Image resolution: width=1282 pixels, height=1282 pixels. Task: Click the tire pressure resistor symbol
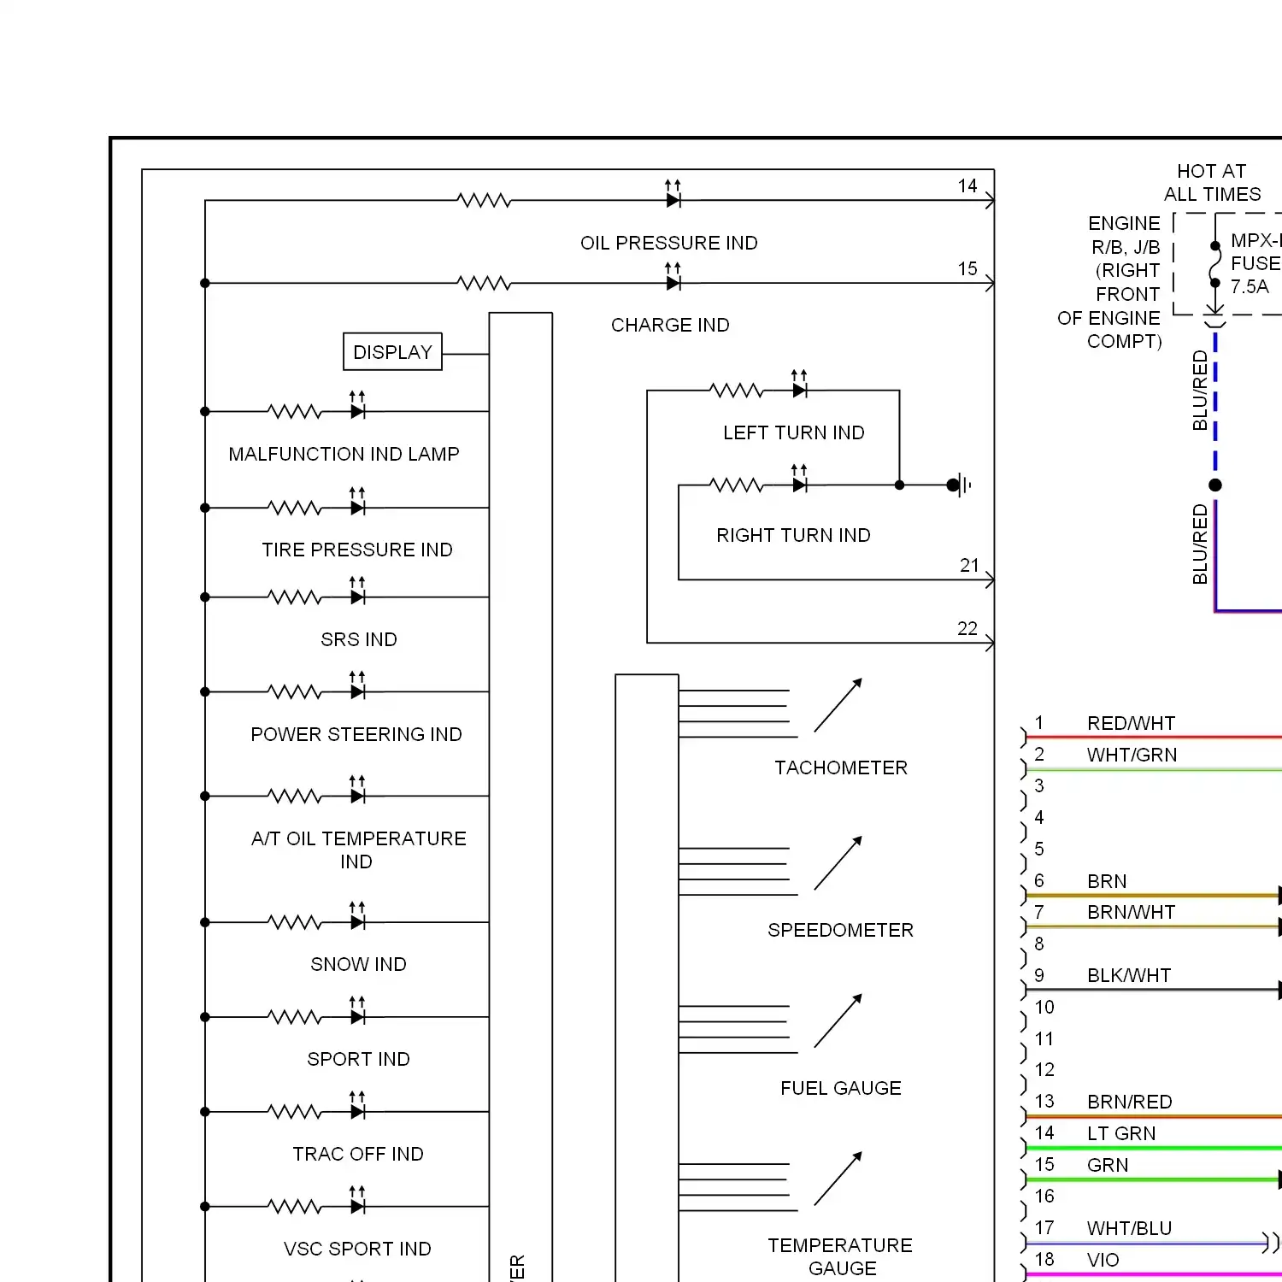tap(295, 508)
